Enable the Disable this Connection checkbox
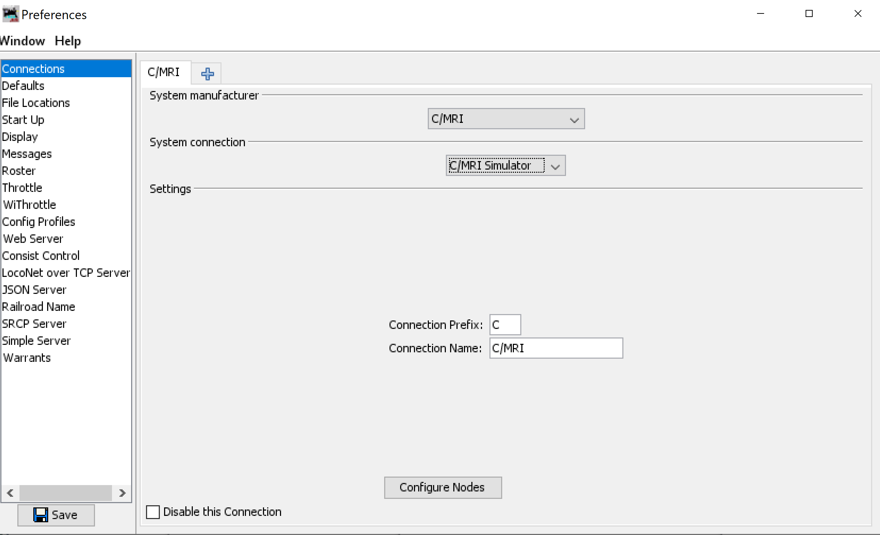The height and width of the screenshot is (535, 880). click(x=153, y=512)
